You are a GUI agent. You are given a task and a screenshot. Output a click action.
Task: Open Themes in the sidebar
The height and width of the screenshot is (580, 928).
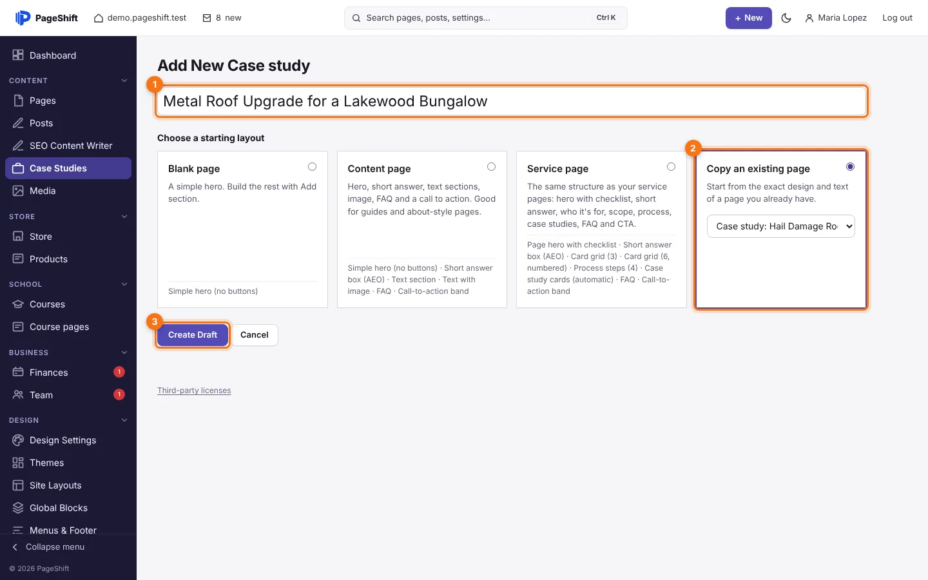tap(68, 463)
